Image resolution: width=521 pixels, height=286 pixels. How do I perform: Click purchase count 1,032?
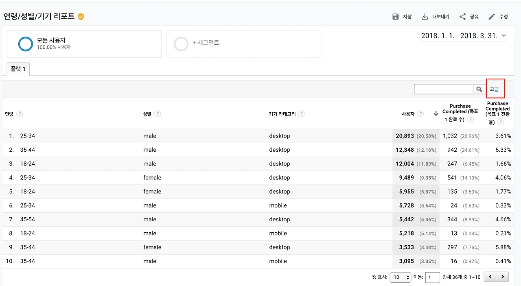[x=450, y=136]
